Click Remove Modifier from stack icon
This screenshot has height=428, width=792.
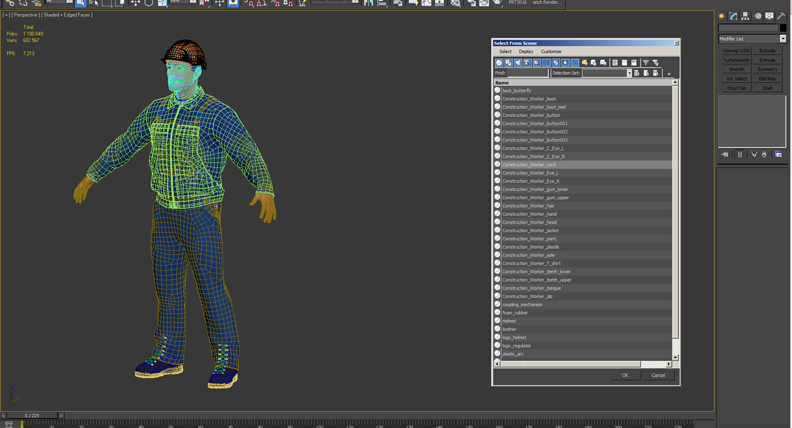pos(764,155)
